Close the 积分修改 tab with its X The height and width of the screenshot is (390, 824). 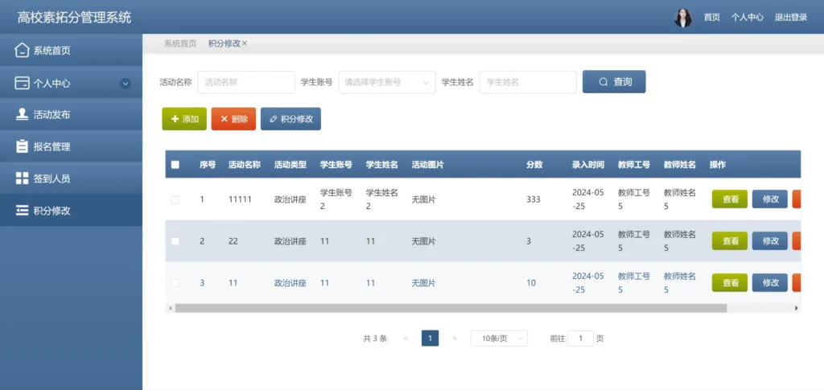(x=245, y=43)
